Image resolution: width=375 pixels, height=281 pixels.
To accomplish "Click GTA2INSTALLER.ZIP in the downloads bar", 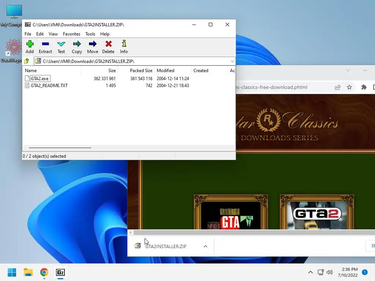I will point(166,246).
